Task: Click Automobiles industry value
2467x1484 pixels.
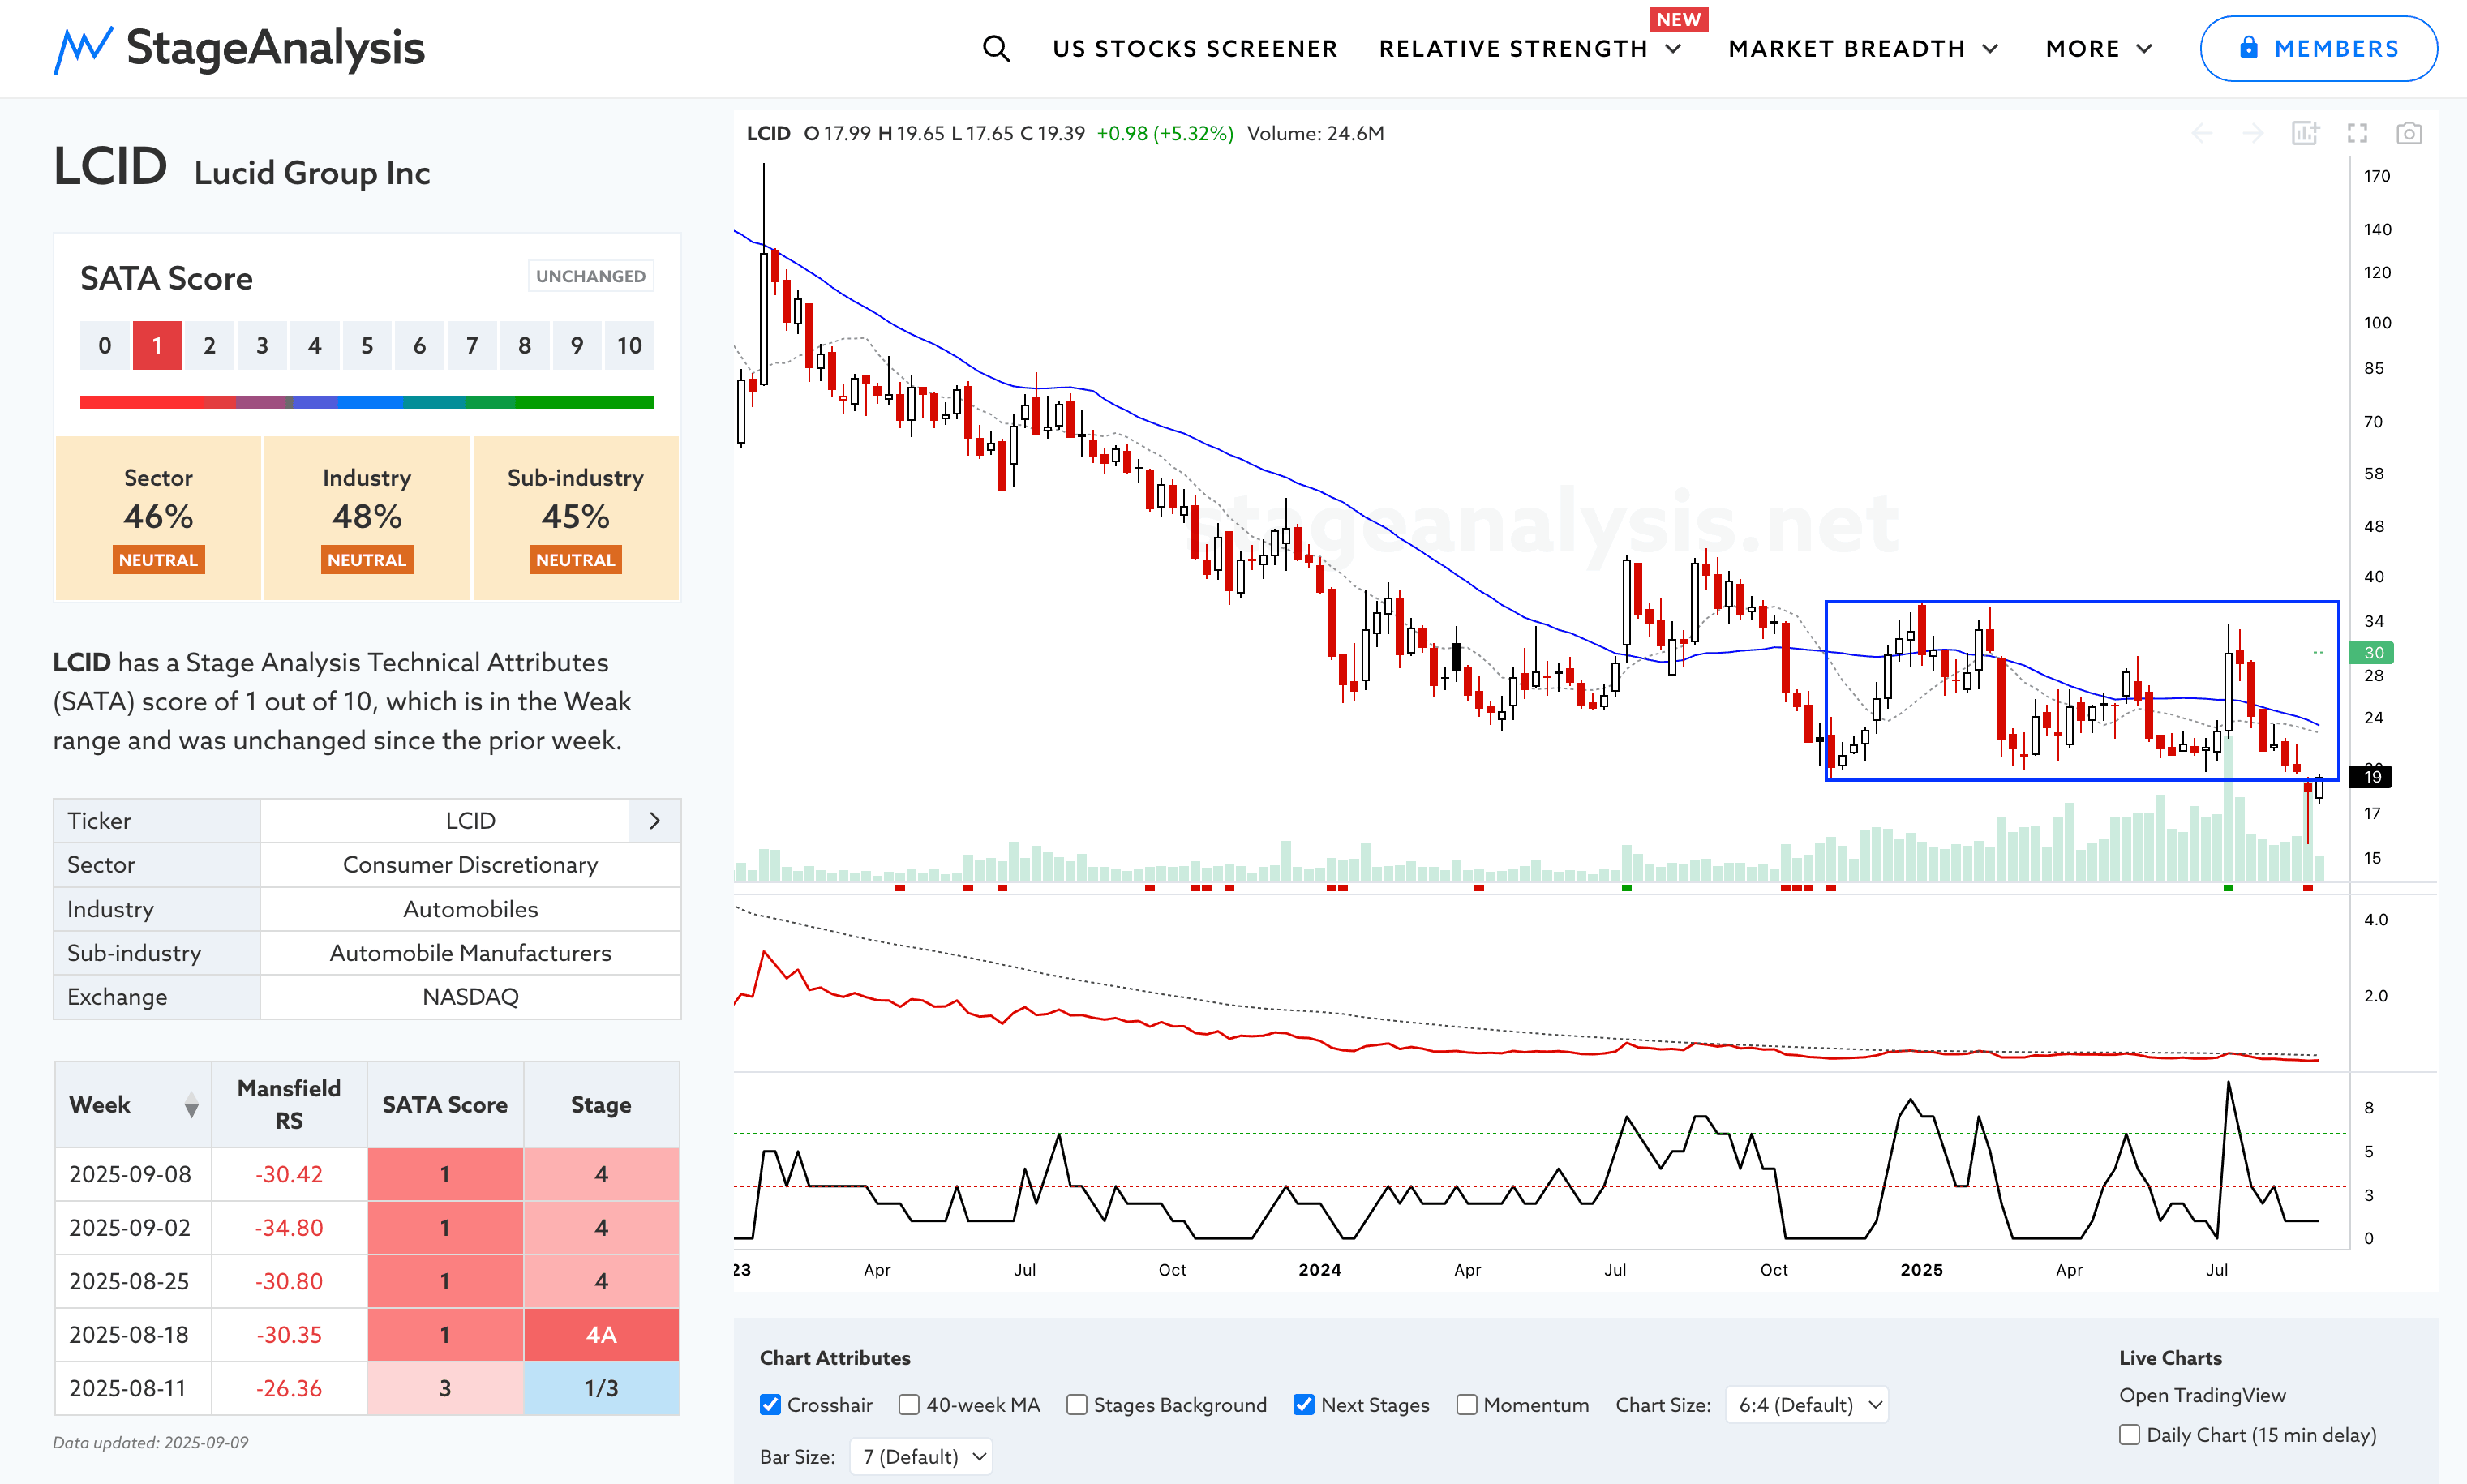Action: pos(470,909)
